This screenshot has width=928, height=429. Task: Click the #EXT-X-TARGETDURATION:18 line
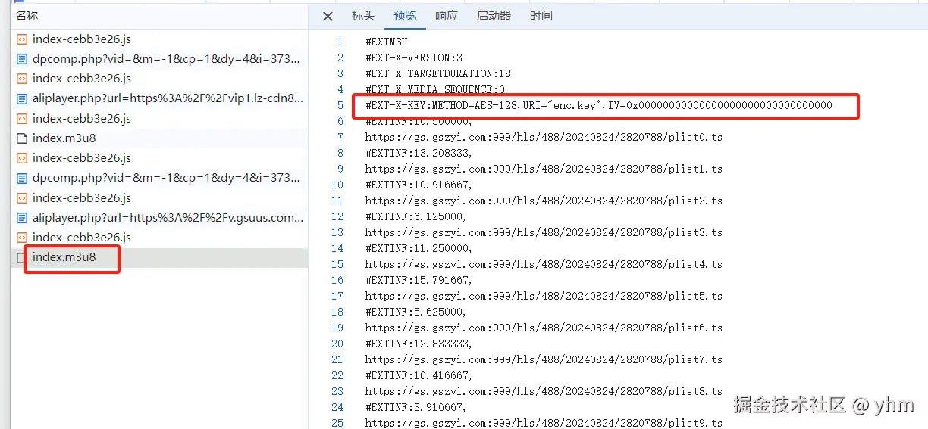(x=438, y=73)
